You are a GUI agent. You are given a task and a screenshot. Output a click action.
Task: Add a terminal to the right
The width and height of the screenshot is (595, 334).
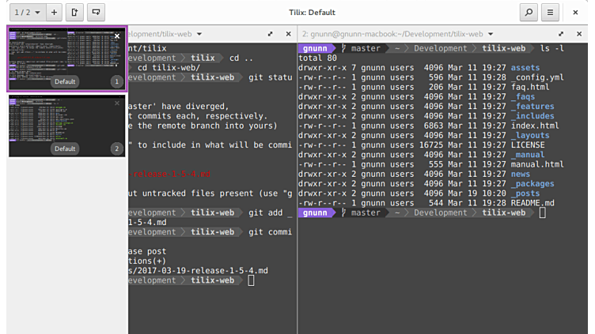click(x=74, y=13)
